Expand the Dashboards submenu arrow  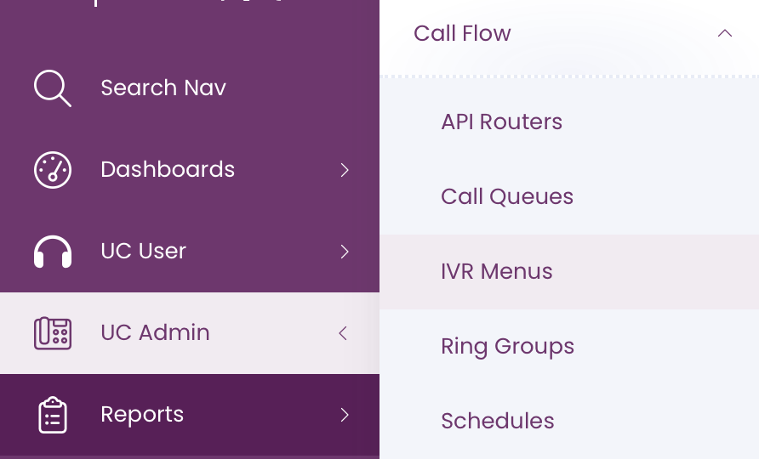click(x=344, y=170)
